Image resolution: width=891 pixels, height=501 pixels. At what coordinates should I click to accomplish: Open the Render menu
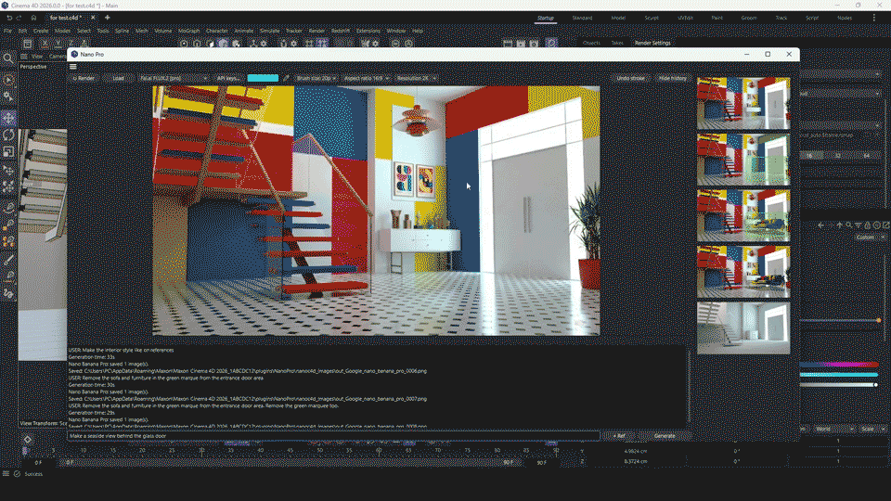(316, 31)
